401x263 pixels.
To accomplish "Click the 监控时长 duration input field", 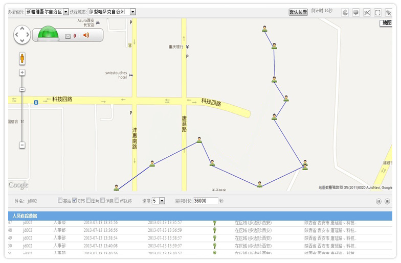I will click(x=206, y=201).
